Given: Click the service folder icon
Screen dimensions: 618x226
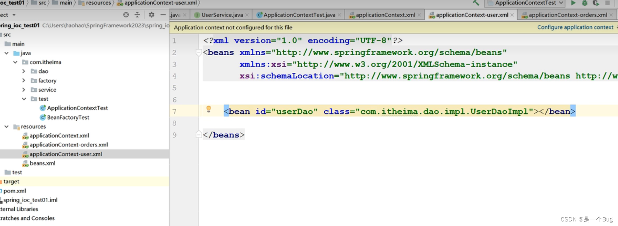Looking at the screenshot, I should (x=34, y=90).
